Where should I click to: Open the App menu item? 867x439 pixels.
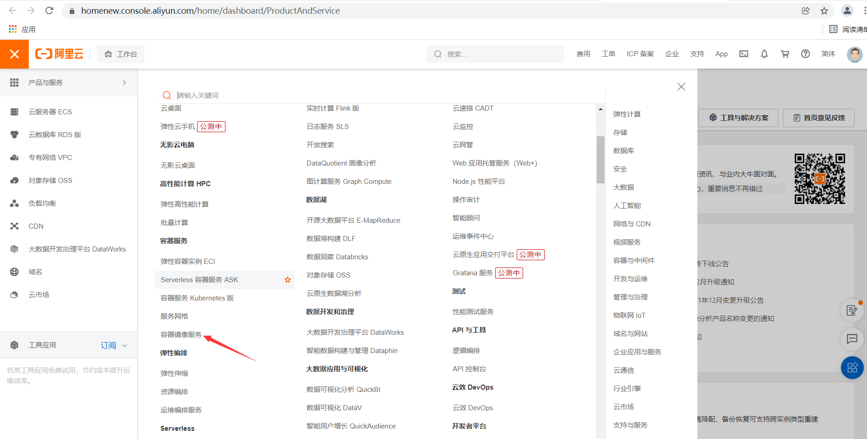click(722, 54)
